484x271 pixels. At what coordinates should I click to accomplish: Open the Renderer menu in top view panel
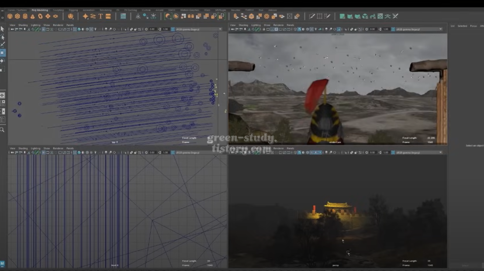point(58,25)
